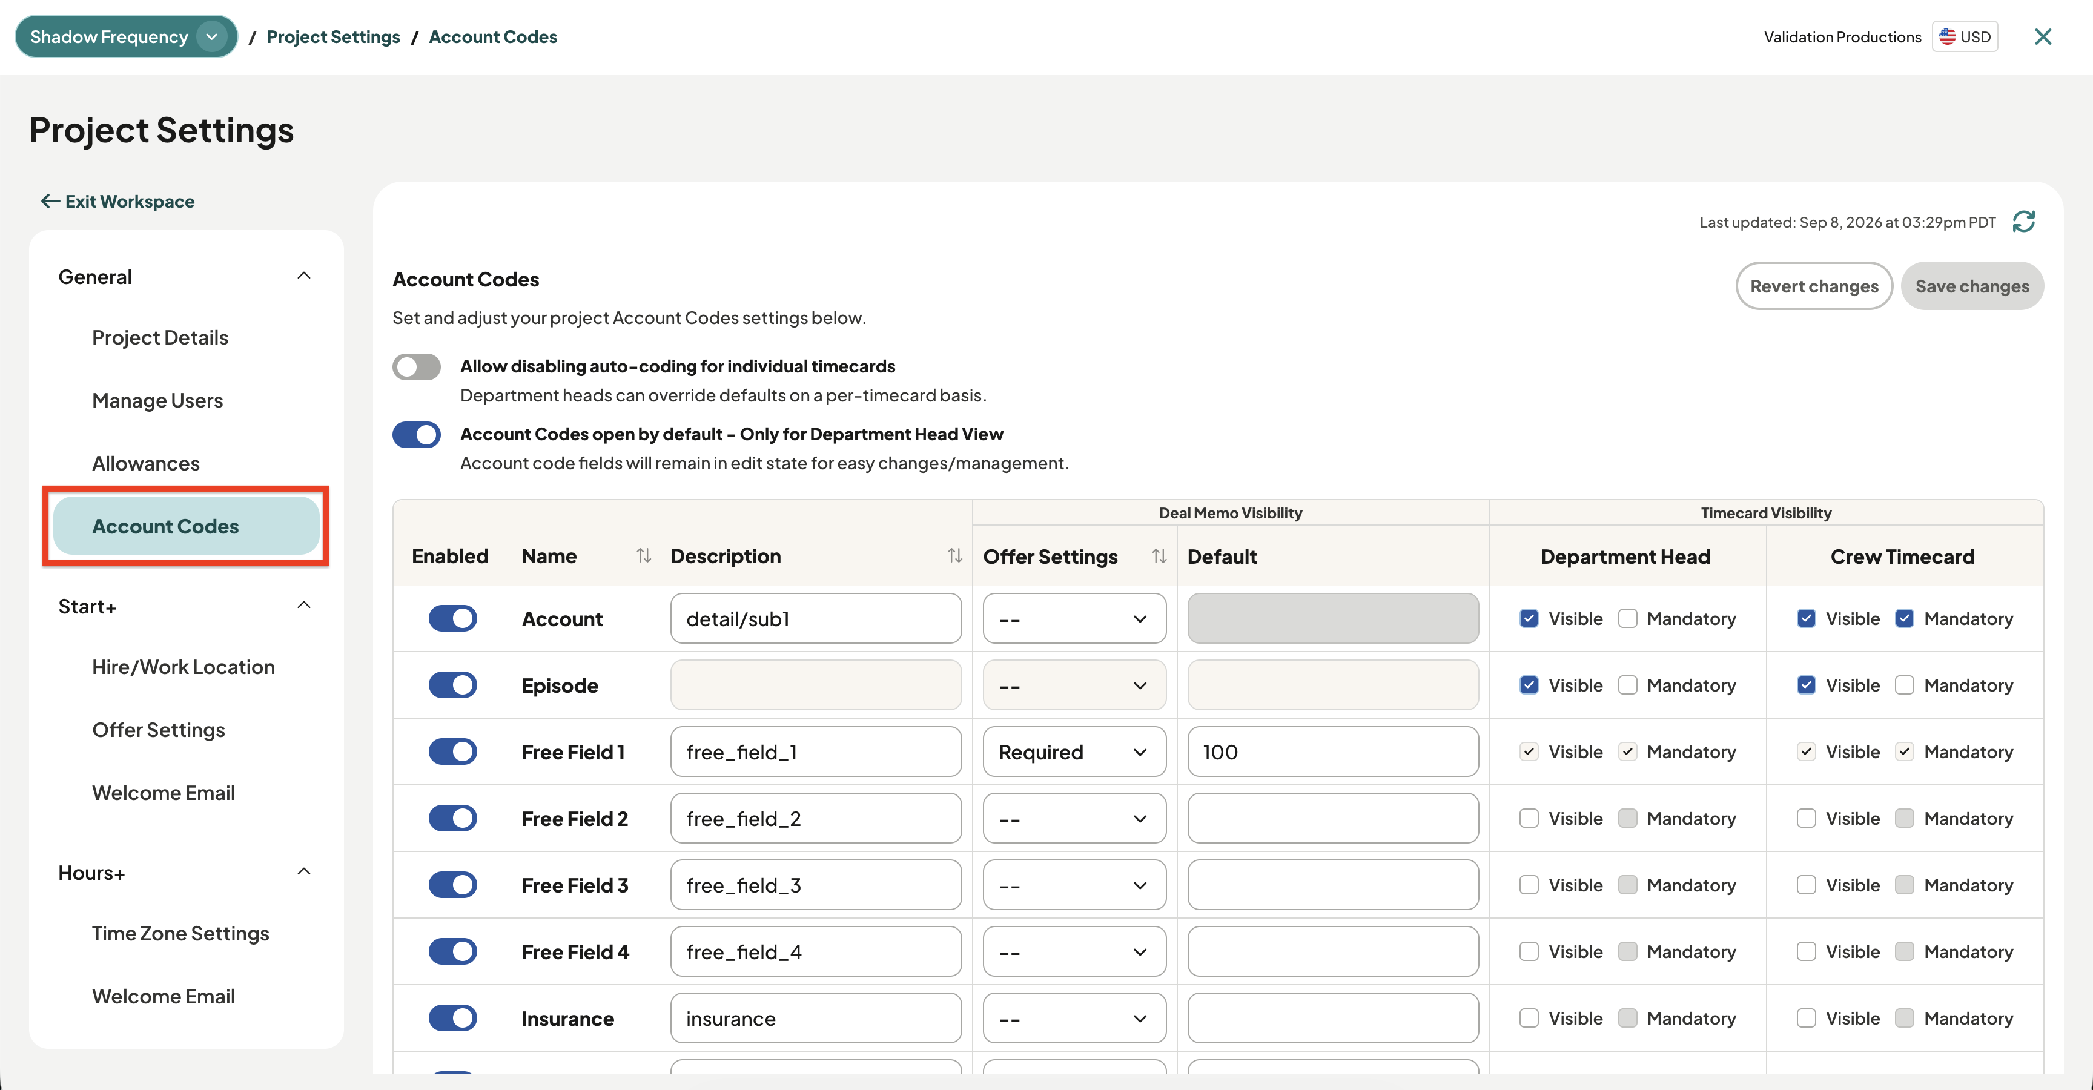
Task: Collapse the Hours+ sidebar section
Action: (304, 873)
